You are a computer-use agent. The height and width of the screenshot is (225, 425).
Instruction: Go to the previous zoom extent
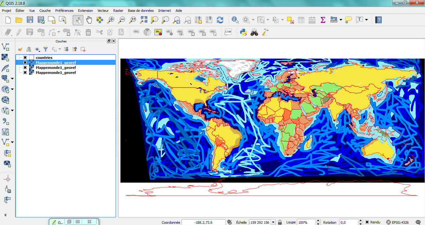(176, 20)
